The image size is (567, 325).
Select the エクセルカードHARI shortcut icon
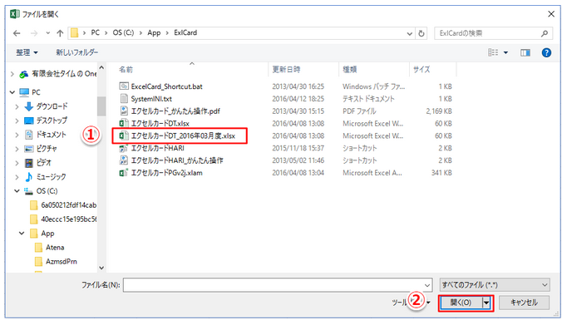coord(124,148)
